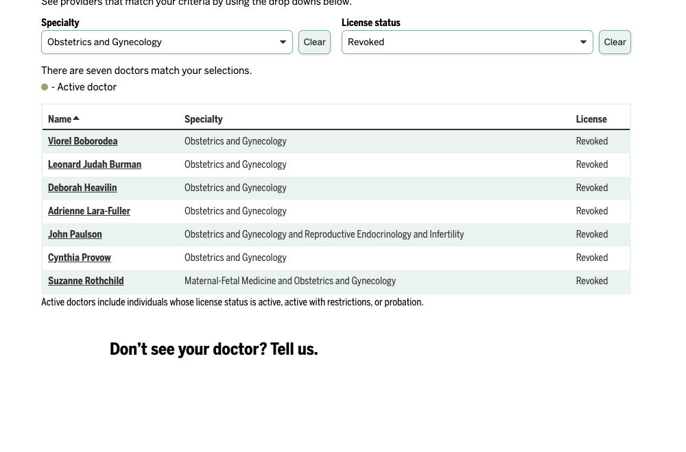The width and height of the screenshot is (686, 452).
Task: Click Revoked status in Deborah Heavilin row
Action: pos(591,188)
